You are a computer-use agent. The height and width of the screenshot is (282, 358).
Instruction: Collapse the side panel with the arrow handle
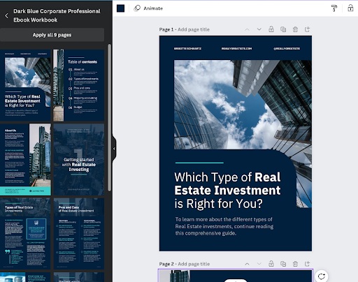114,149
